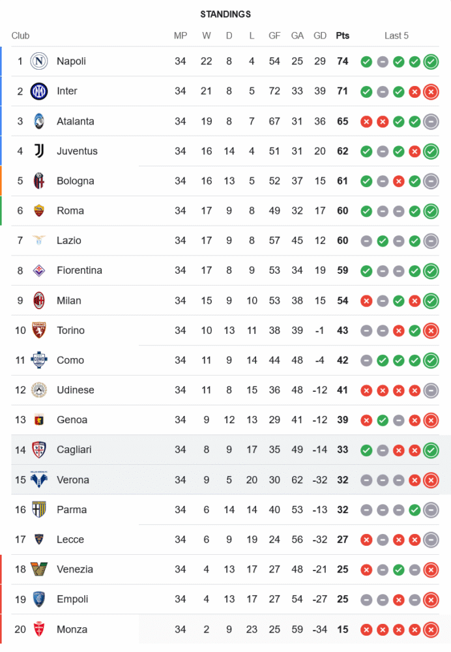
Task: Click the GD column header
Action: [x=320, y=36]
